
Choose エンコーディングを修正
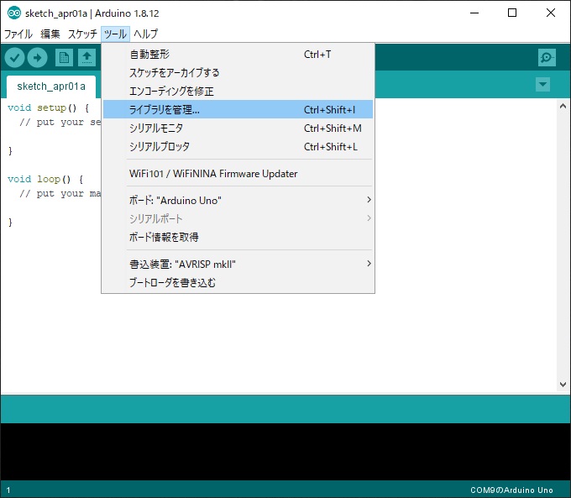[x=238, y=91]
